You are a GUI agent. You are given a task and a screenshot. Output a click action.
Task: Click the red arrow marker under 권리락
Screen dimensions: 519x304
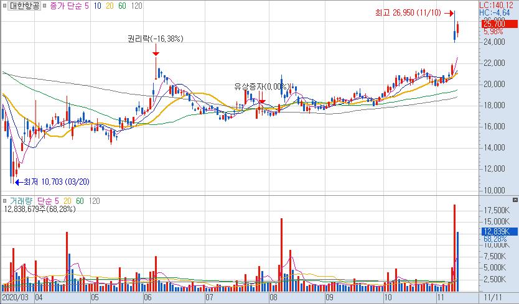click(x=156, y=50)
